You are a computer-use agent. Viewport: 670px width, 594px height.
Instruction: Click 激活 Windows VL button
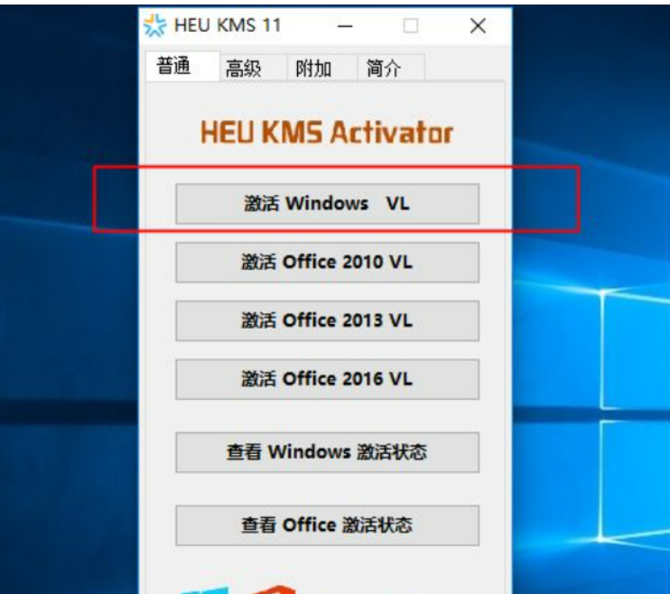tap(327, 203)
